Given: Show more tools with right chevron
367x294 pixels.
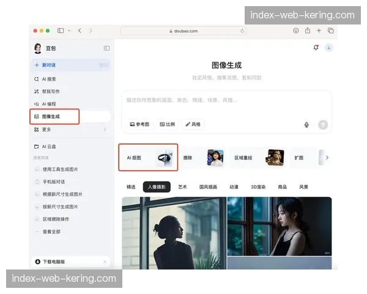Looking at the screenshot, I should coord(327,157).
